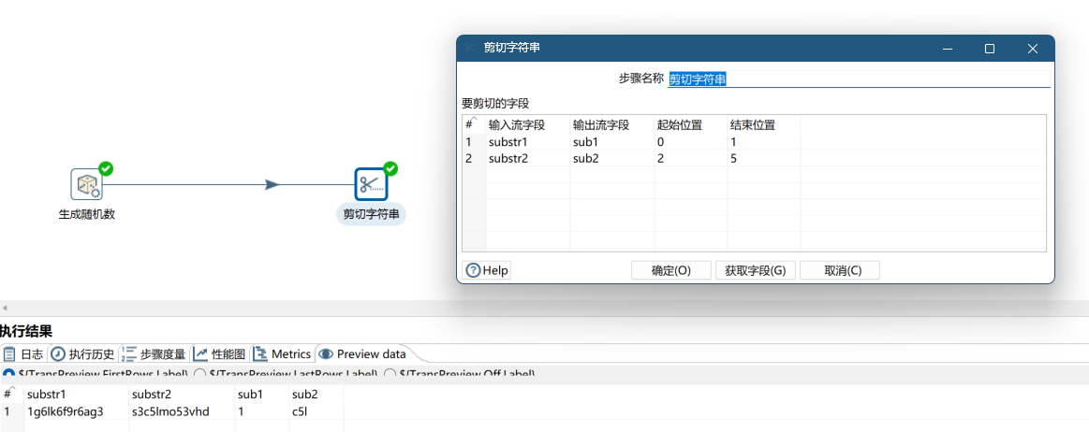Select row number 2 in dialog table
This screenshot has width=1089, height=432.
[474, 159]
